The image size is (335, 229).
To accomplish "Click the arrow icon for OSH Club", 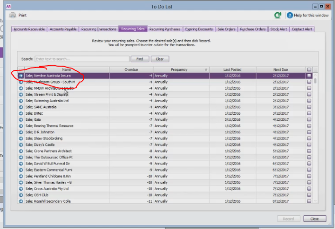I will [21, 195].
